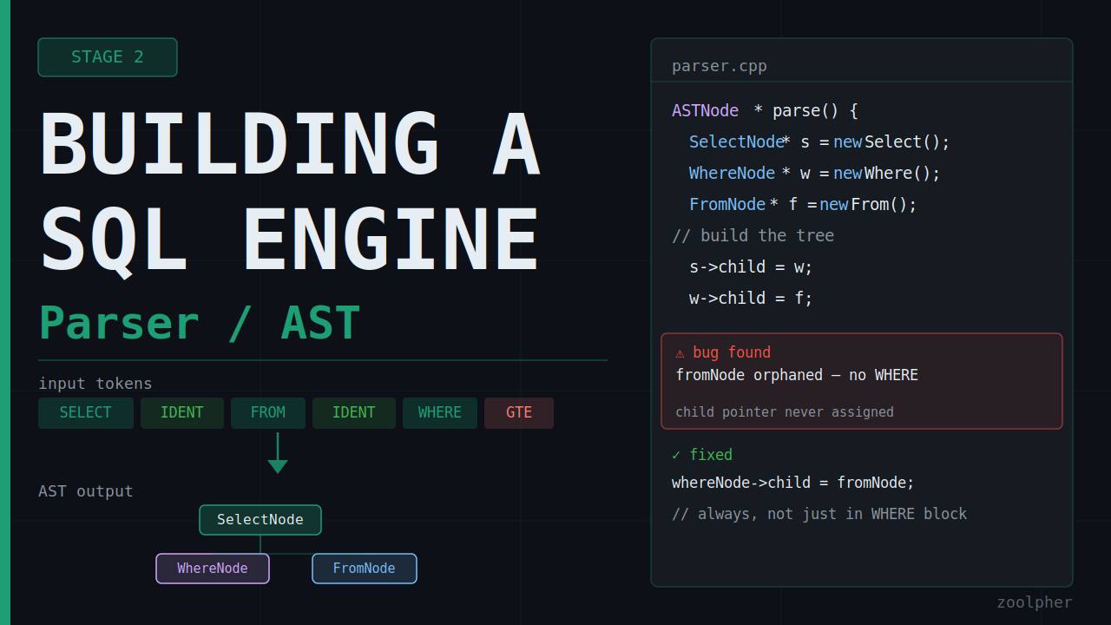This screenshot has height=625, width=1111.
Task: Click the input tokens label
Action: click(x=95, y=384)
